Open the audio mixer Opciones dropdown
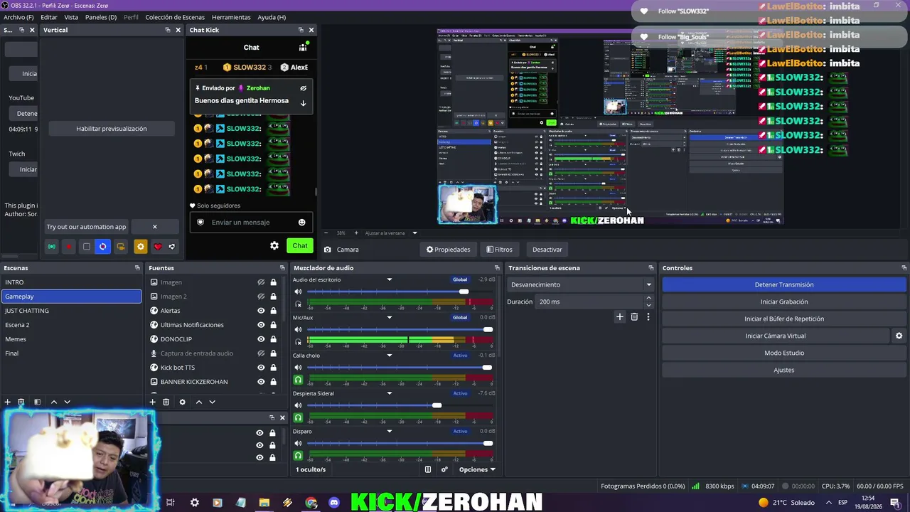The width and height of the screenshot is (910, 512). (477, 469)
